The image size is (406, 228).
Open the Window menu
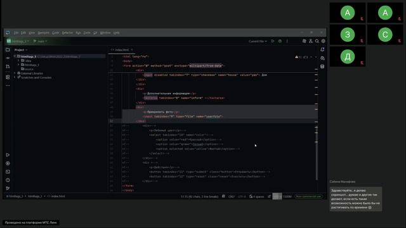[105, 32]
